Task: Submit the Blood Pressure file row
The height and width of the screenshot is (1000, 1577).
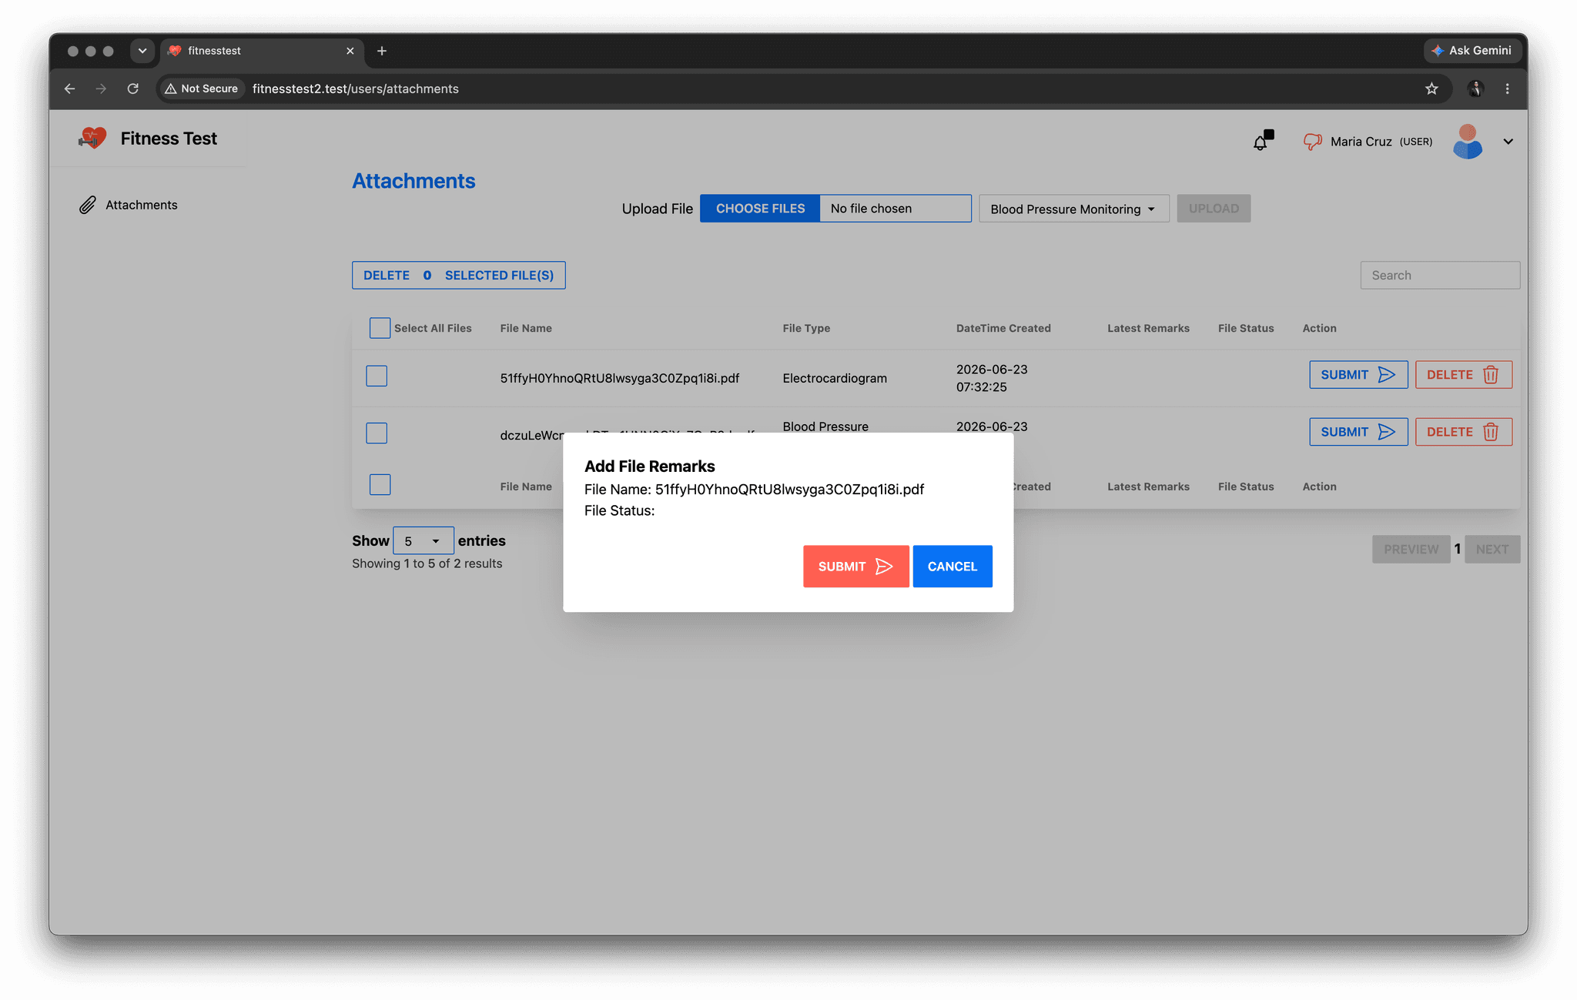Action: click(x=1358, y=432)
